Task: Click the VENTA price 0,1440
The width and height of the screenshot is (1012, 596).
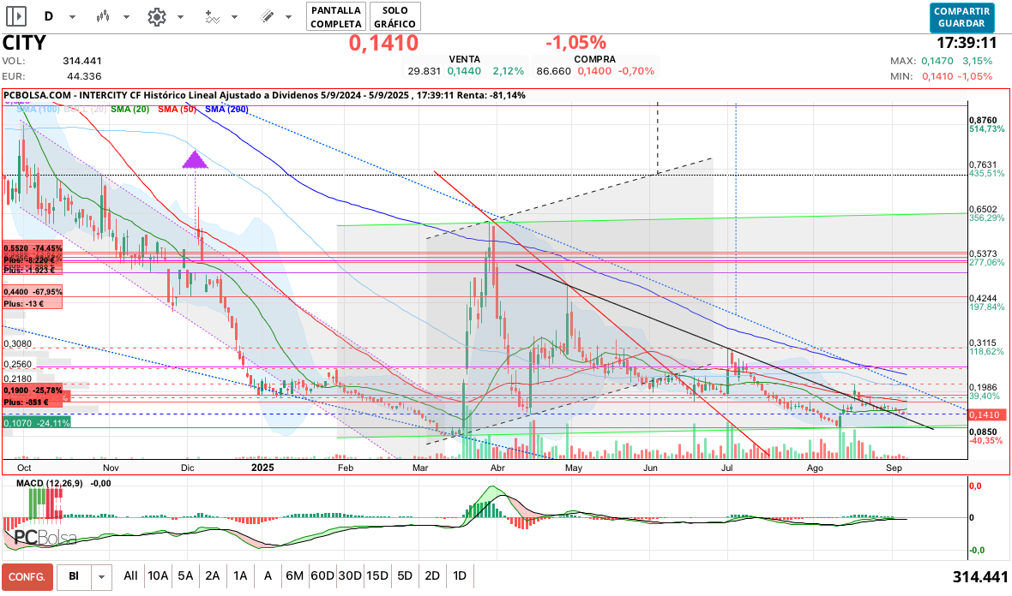Action: 464,71
